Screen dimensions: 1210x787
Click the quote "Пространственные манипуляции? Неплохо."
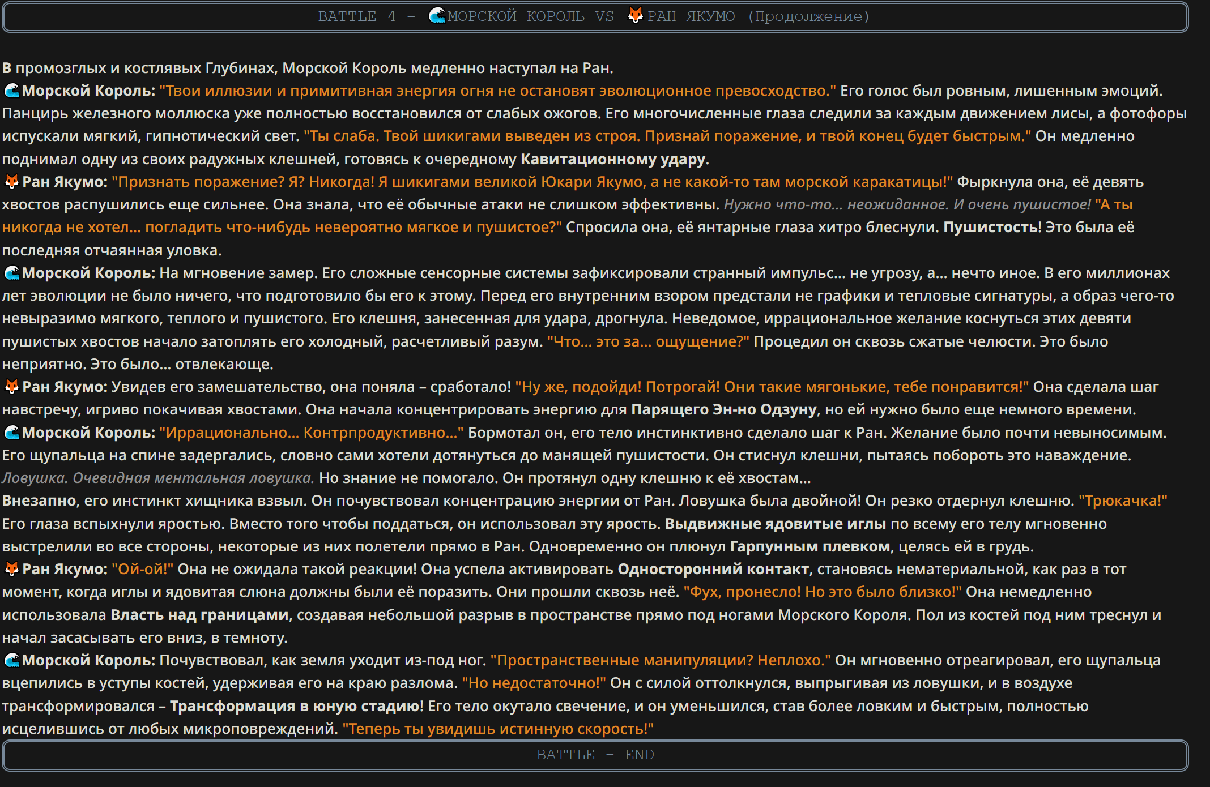click(x=661, y=660)
